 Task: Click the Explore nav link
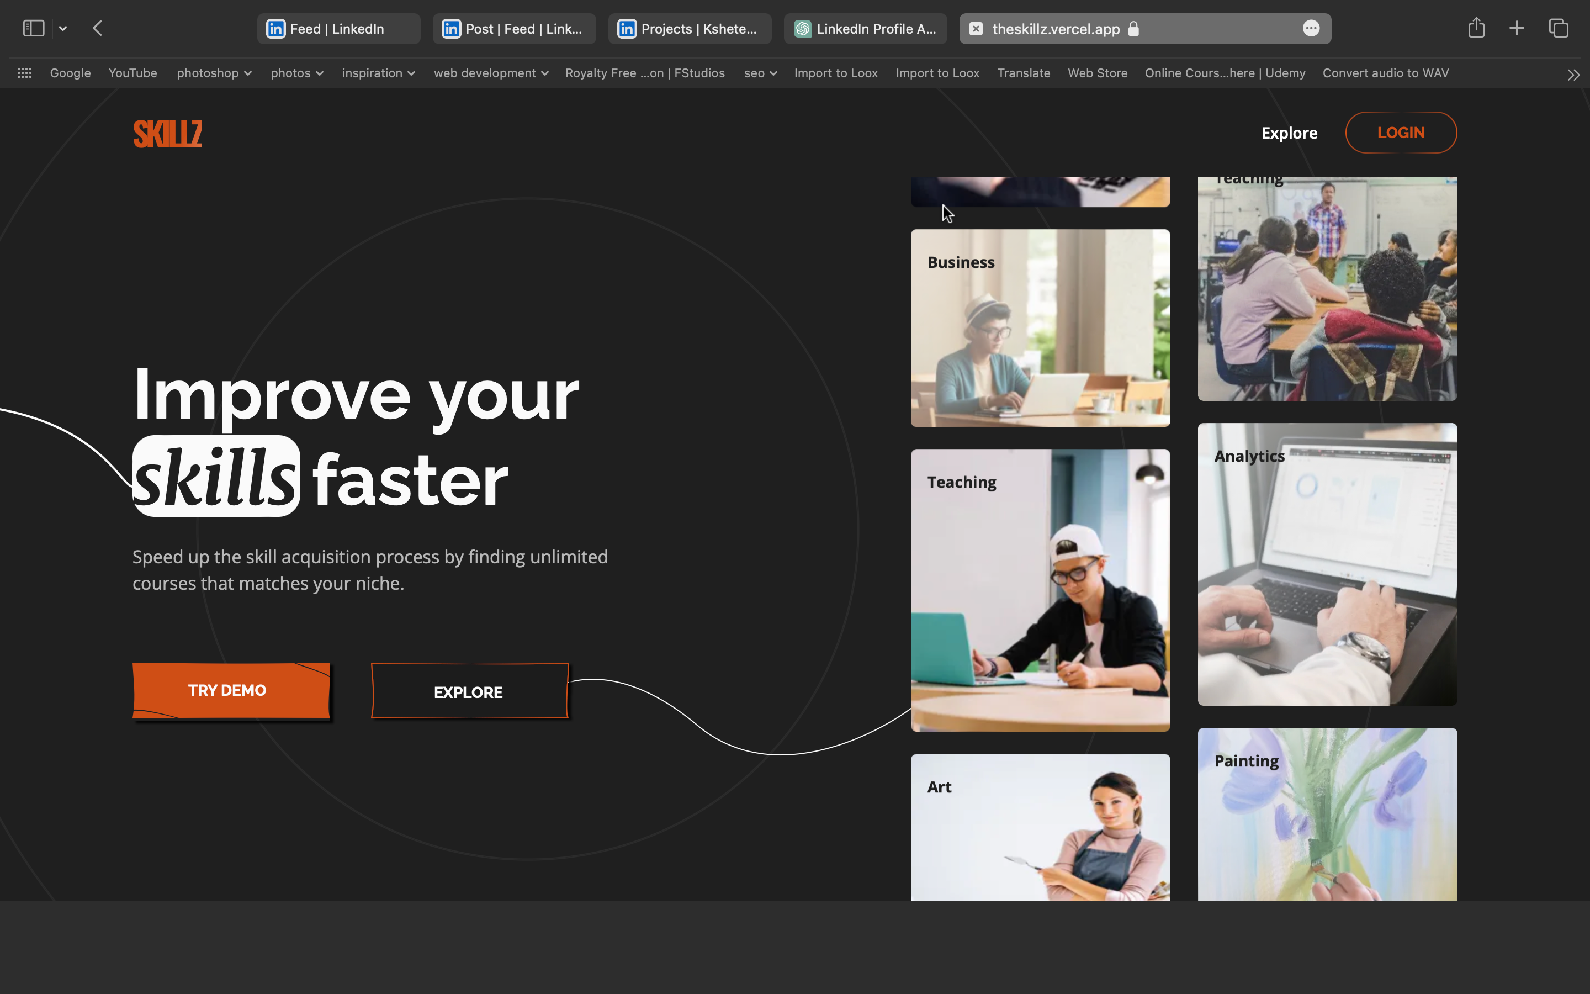pyautogui.click(x=1289, y=133)
